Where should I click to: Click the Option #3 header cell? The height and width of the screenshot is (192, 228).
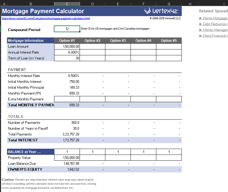[118, 40]
